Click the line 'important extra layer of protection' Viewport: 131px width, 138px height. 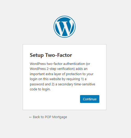click(x=61, y=74)
